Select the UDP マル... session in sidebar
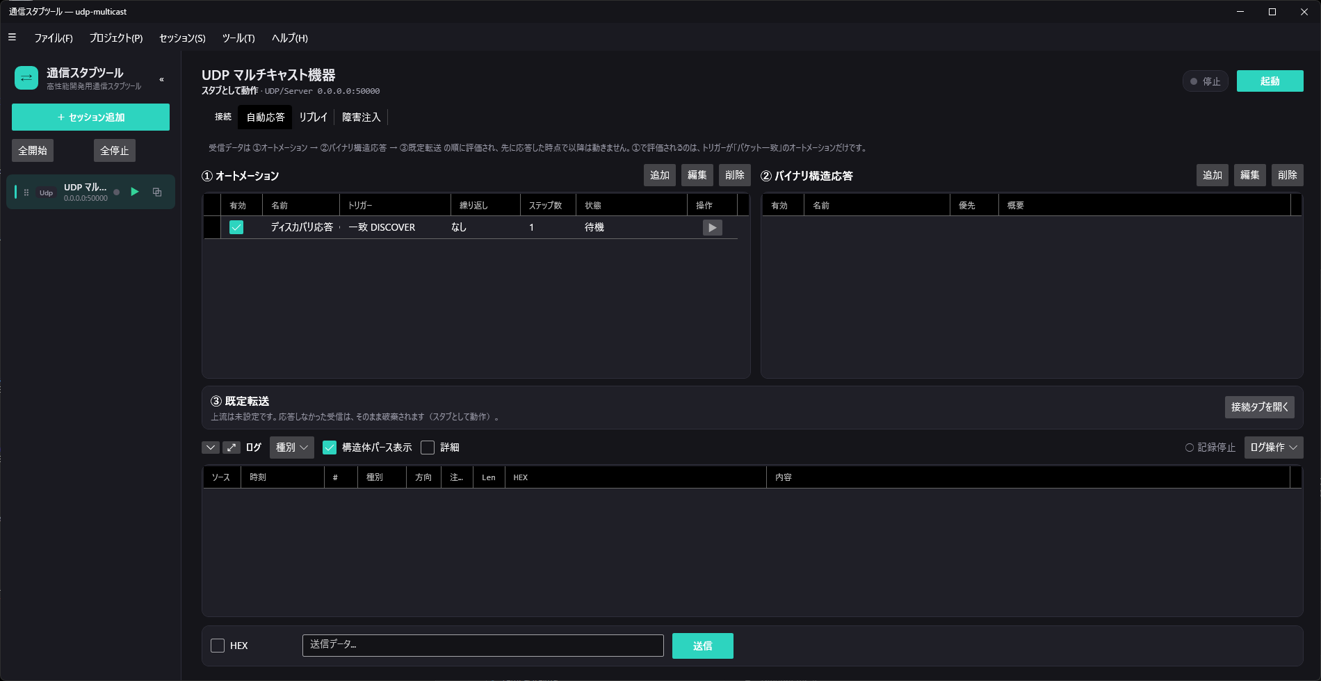Viewport: 1321px width, 681px height. click(90, 192)
